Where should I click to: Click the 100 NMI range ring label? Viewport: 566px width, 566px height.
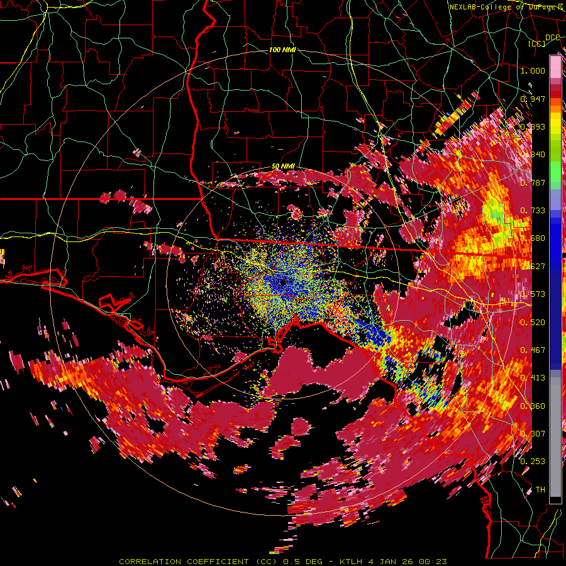pos(282,50)
